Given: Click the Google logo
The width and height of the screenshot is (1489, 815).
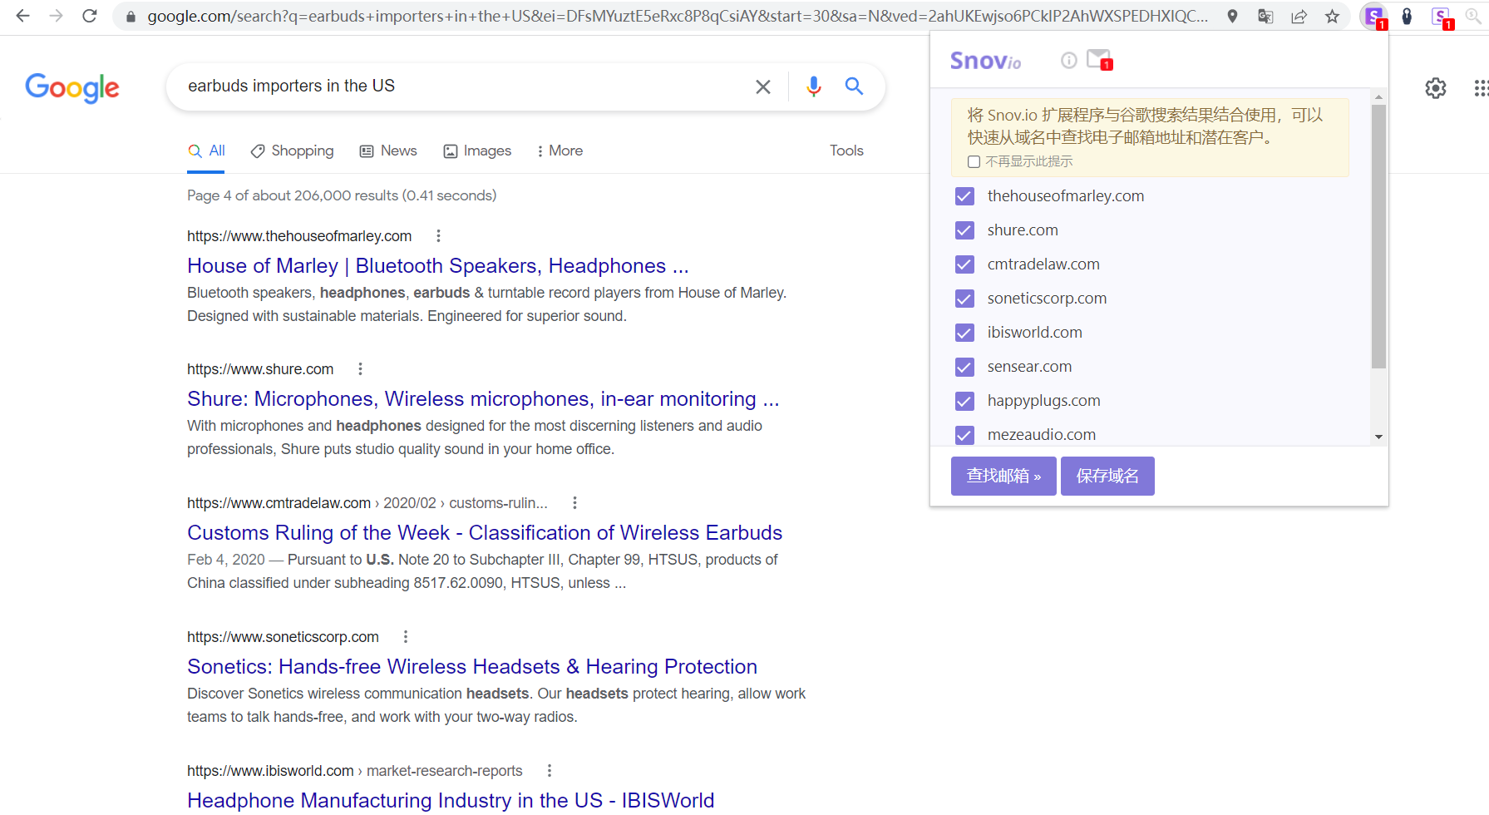Looking at the screenshot, I should (72, 87).
